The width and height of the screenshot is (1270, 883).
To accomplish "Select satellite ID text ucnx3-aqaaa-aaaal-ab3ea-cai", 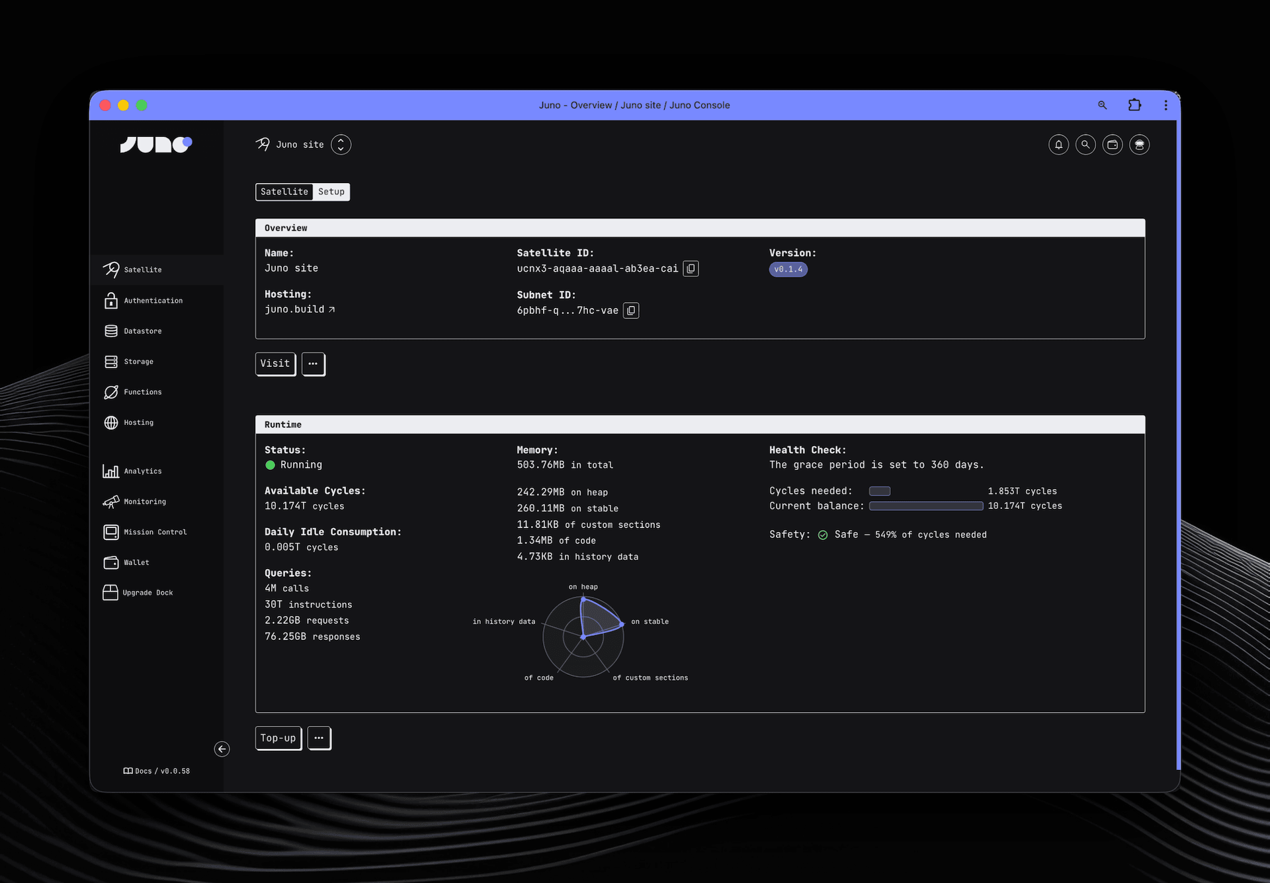I will pos(597,268).
